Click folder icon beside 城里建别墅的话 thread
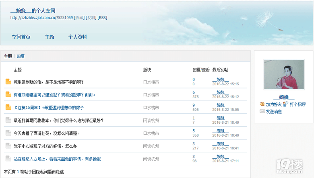This screenshot has width=314, height=178. [x=8, y=82]
